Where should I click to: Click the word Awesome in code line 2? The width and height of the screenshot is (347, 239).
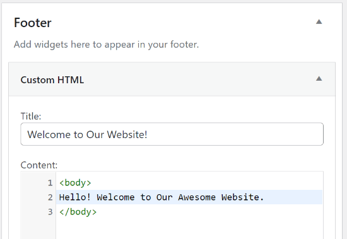pos(197,197)
